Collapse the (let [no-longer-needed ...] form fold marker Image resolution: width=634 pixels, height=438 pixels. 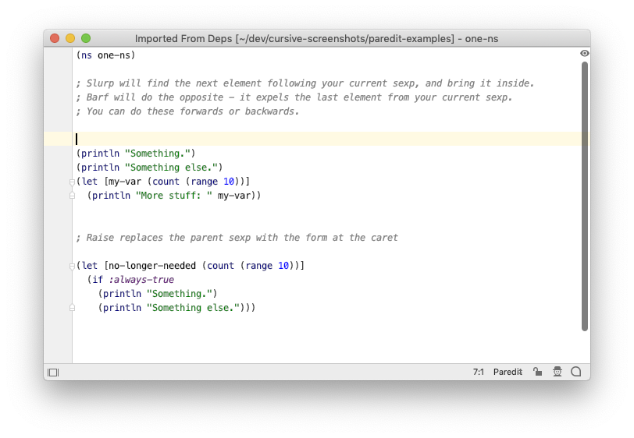tap(72, 266)
